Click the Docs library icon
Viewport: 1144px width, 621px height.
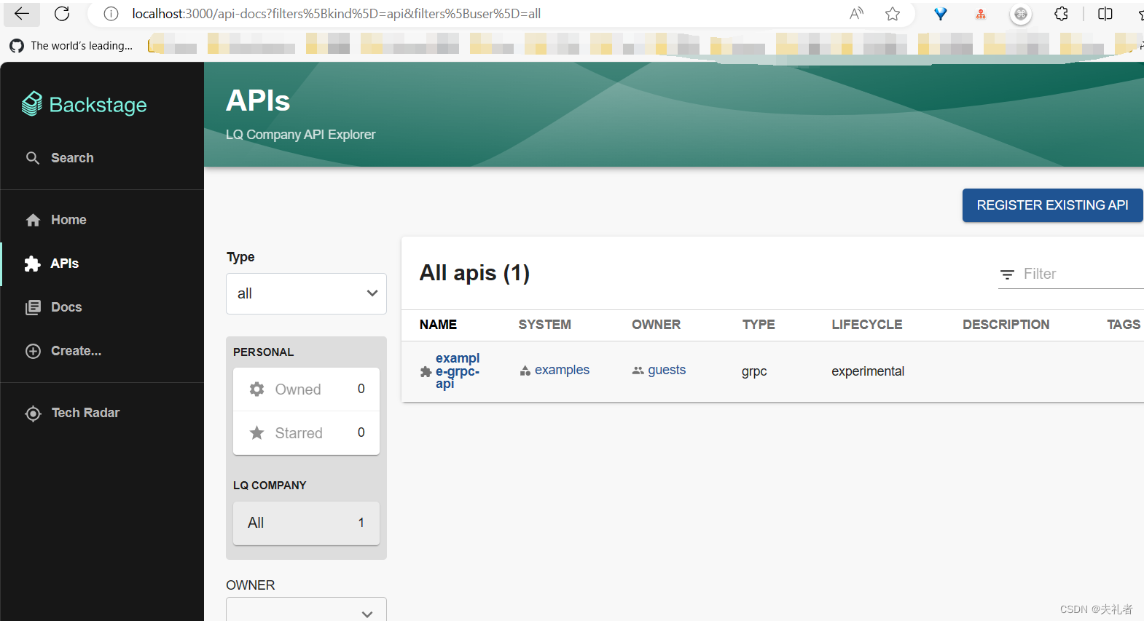pyautogui.click(x=33, y=307)
